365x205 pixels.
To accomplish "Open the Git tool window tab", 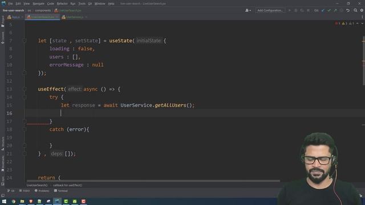I will click(11, 191).
